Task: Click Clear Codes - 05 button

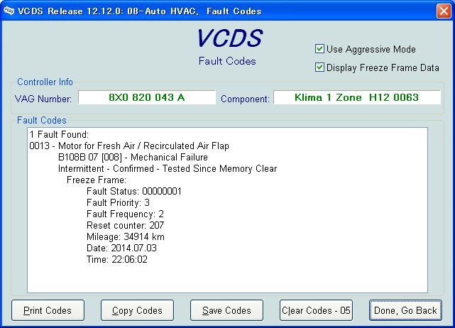Action: coord(316,310)
